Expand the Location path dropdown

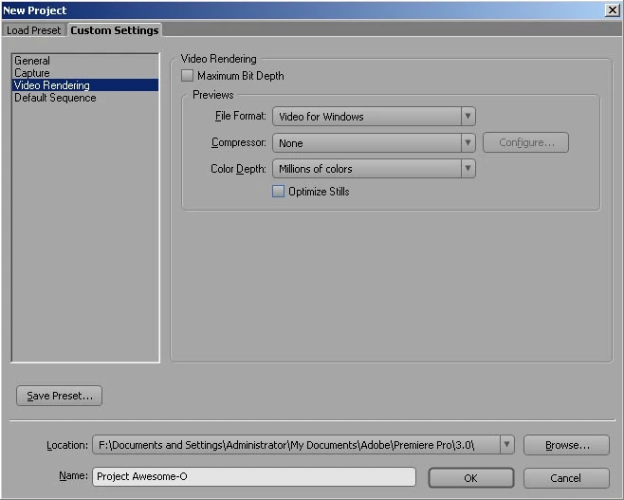click(506, 445)
